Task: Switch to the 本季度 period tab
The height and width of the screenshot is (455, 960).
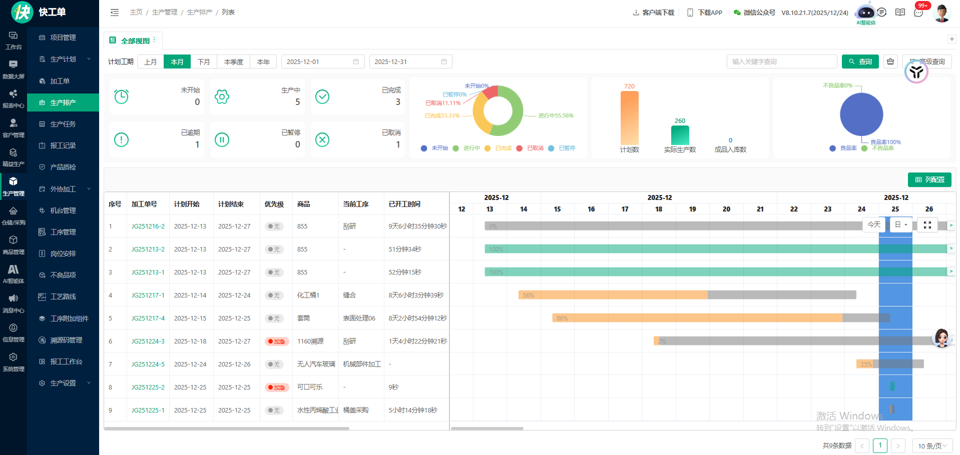Action: coord(233,61)
